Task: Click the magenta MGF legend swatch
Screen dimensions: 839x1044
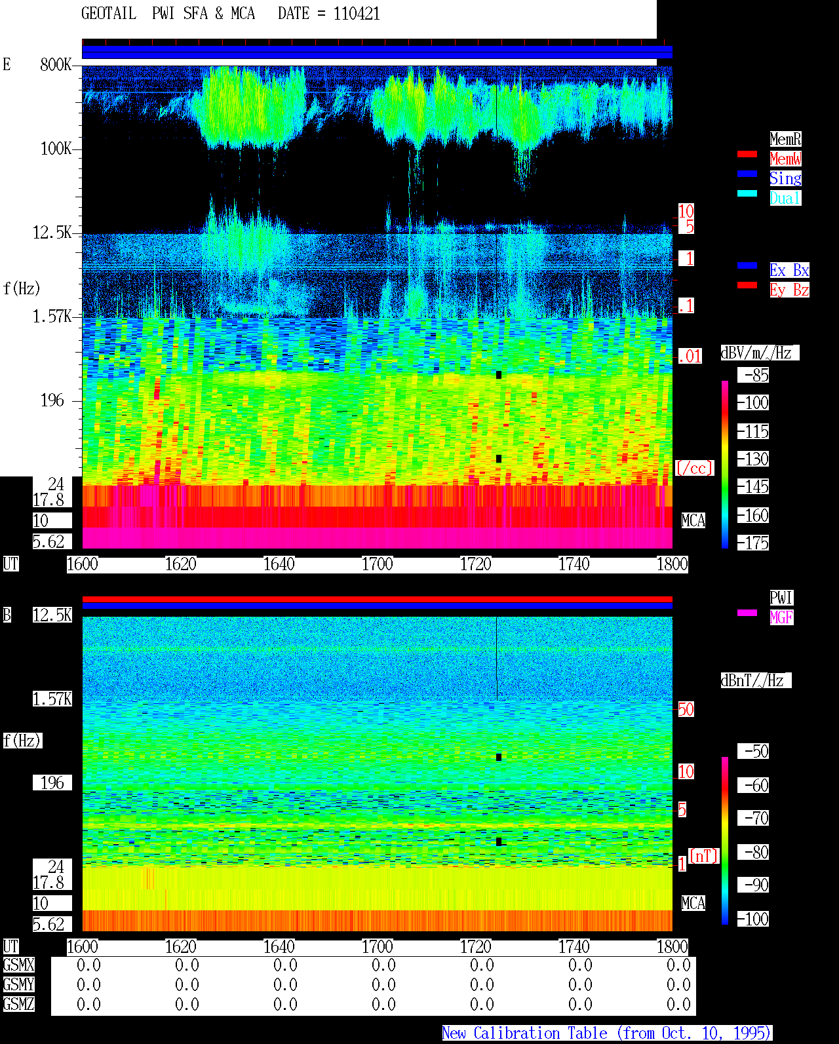Action: coord(747,613)
